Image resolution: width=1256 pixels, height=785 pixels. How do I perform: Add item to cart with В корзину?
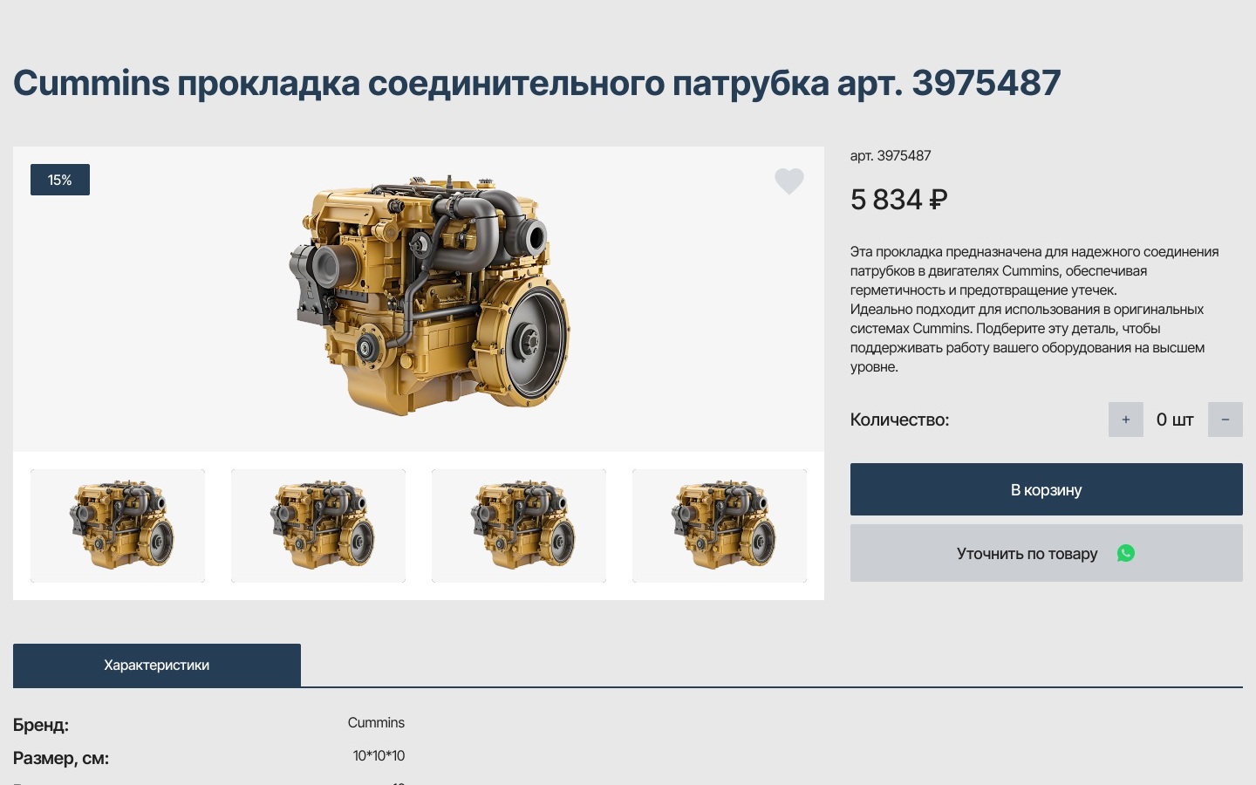(1046, 489)
